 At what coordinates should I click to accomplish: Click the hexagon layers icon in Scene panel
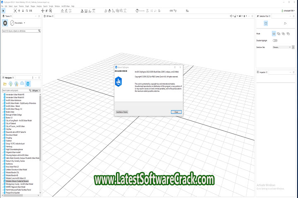5,23
